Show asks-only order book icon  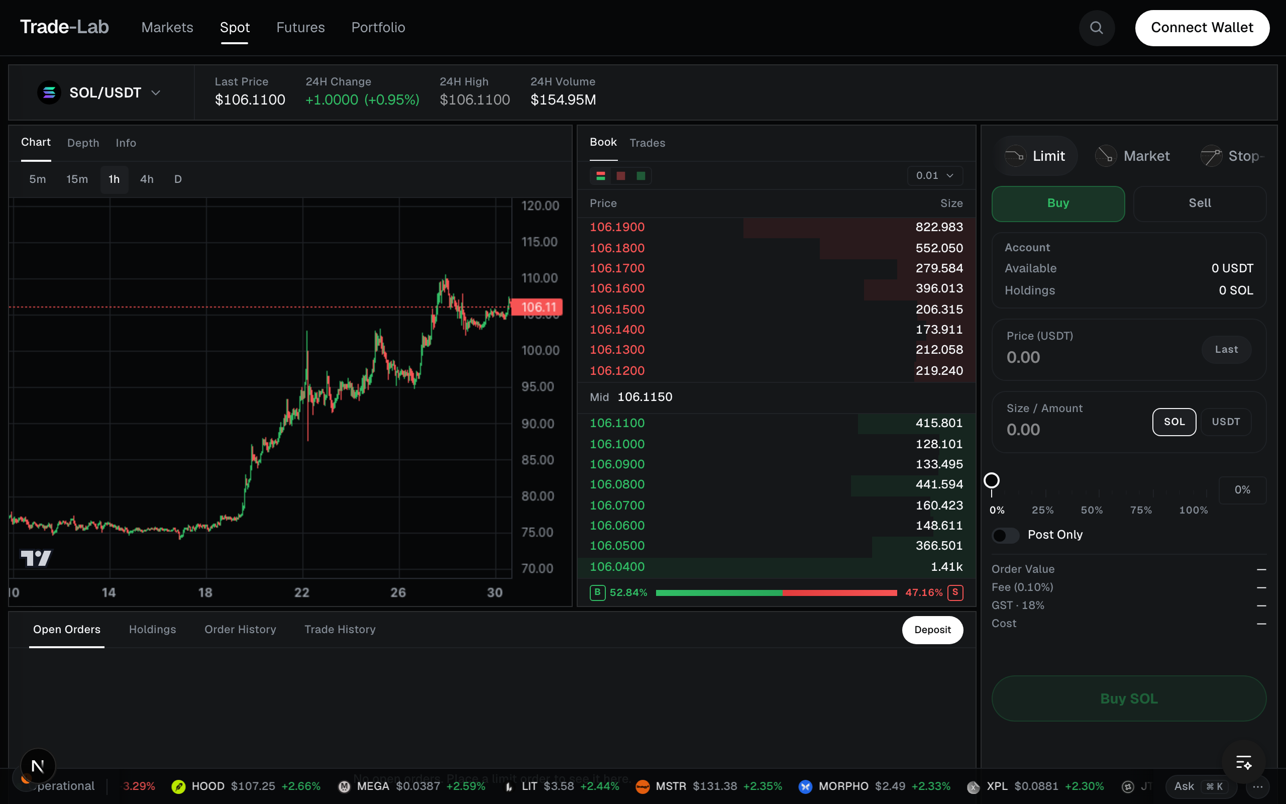(x=621, y=176)
